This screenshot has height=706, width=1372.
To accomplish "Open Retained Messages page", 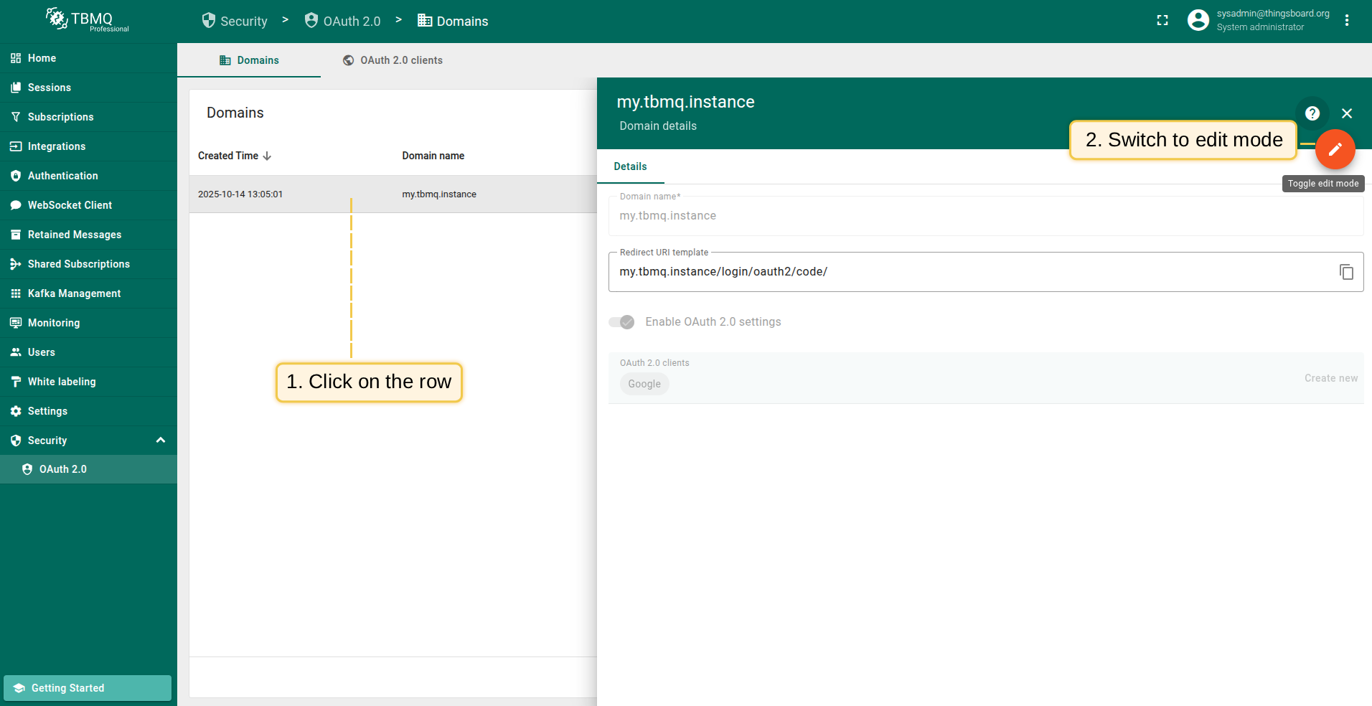I will tap(74, 235).
